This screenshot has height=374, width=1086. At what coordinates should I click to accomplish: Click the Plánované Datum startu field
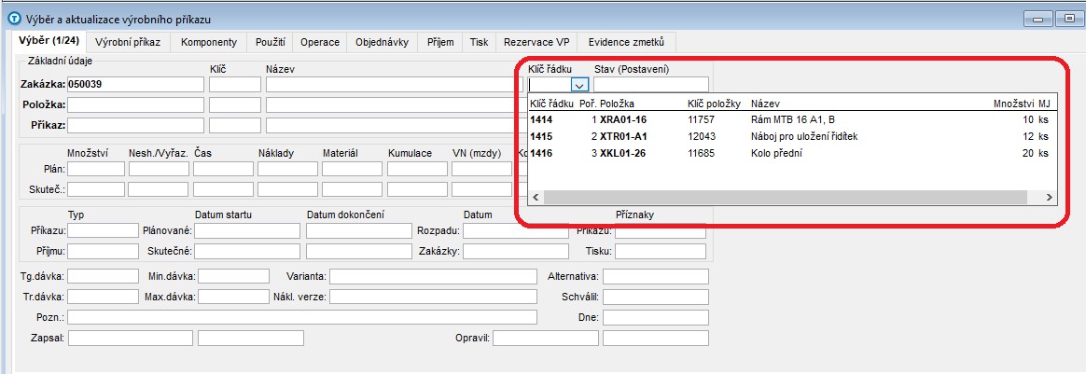[x=246, y=230]
